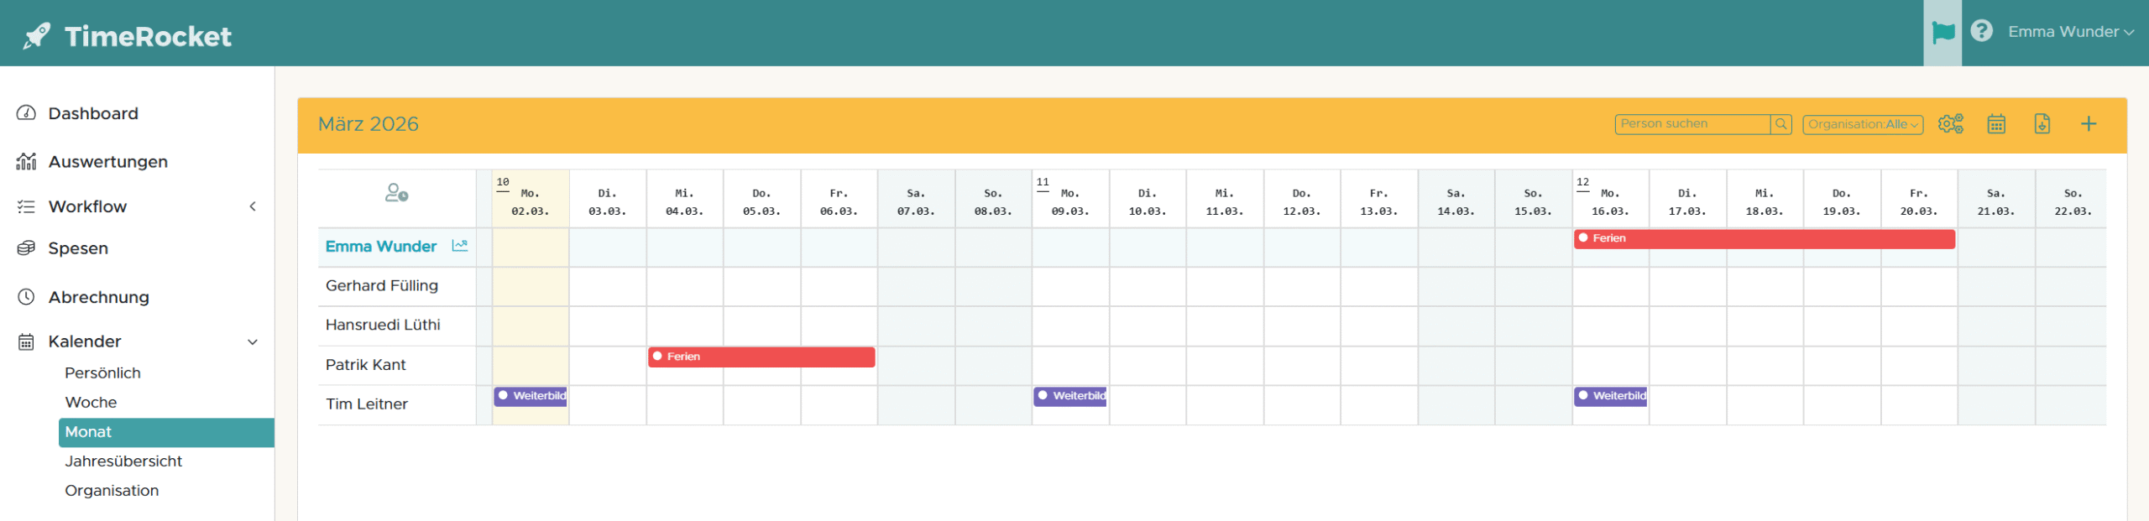Screen dimensions: 2149x521
Task: Switch to Jahresübersicht calendar view
Action: tap(123, 461)
